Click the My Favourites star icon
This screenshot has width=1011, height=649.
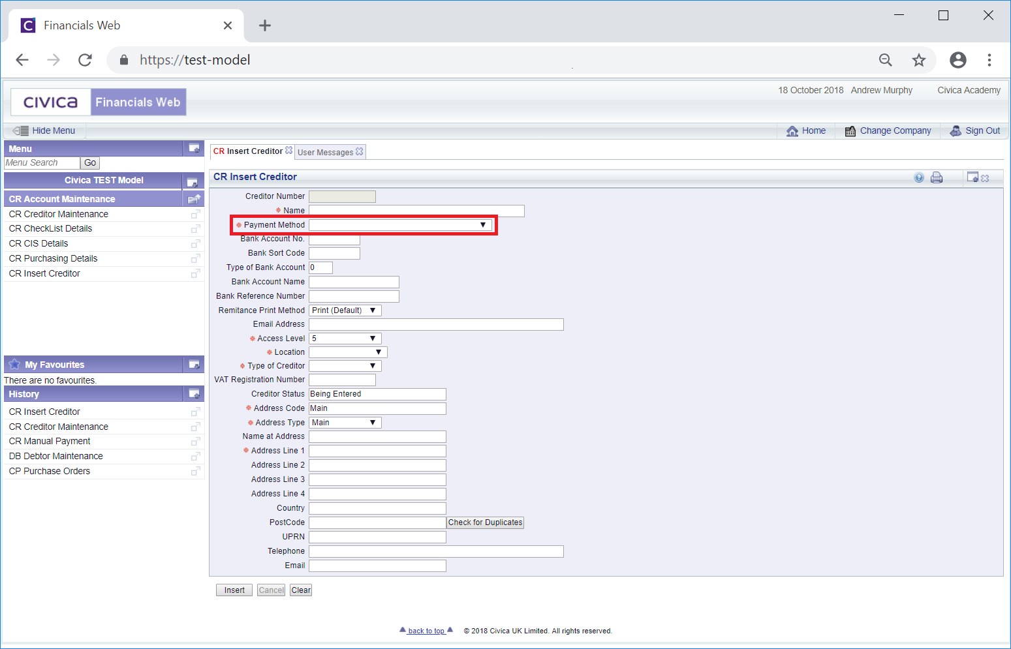14,364
